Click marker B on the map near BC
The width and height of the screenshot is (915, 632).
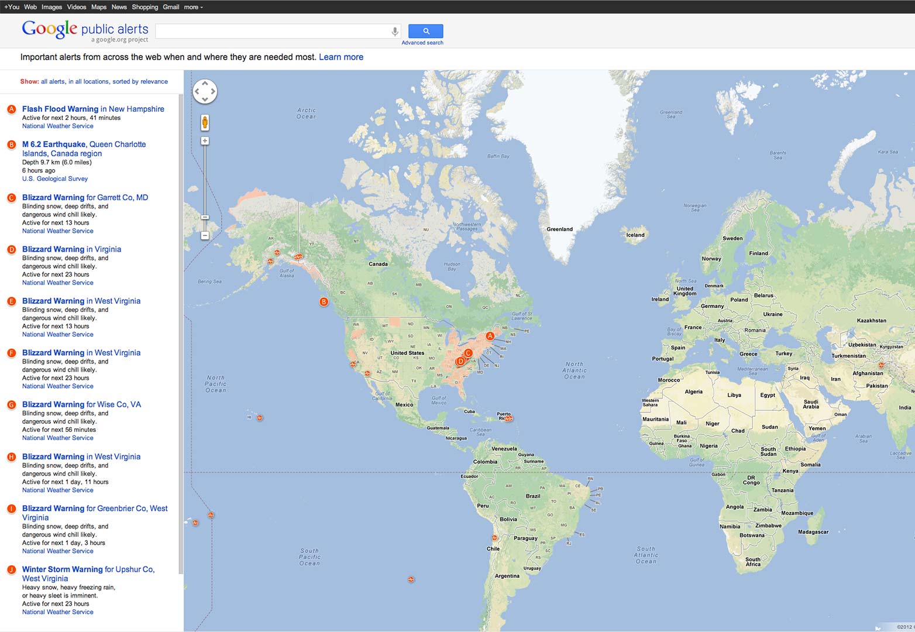pos(324,302)
